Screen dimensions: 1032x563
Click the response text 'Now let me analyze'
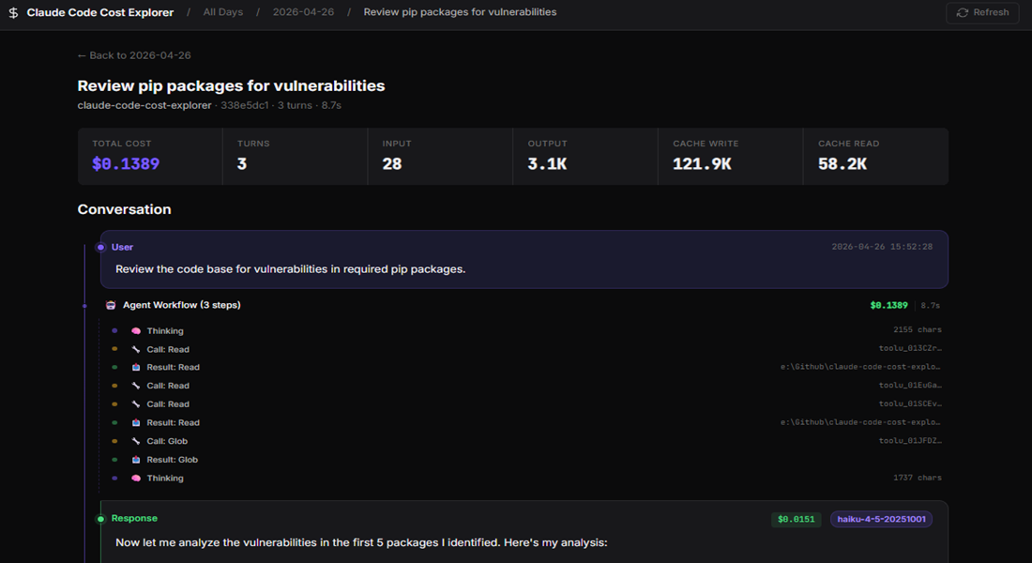click(x=361, y=542)
